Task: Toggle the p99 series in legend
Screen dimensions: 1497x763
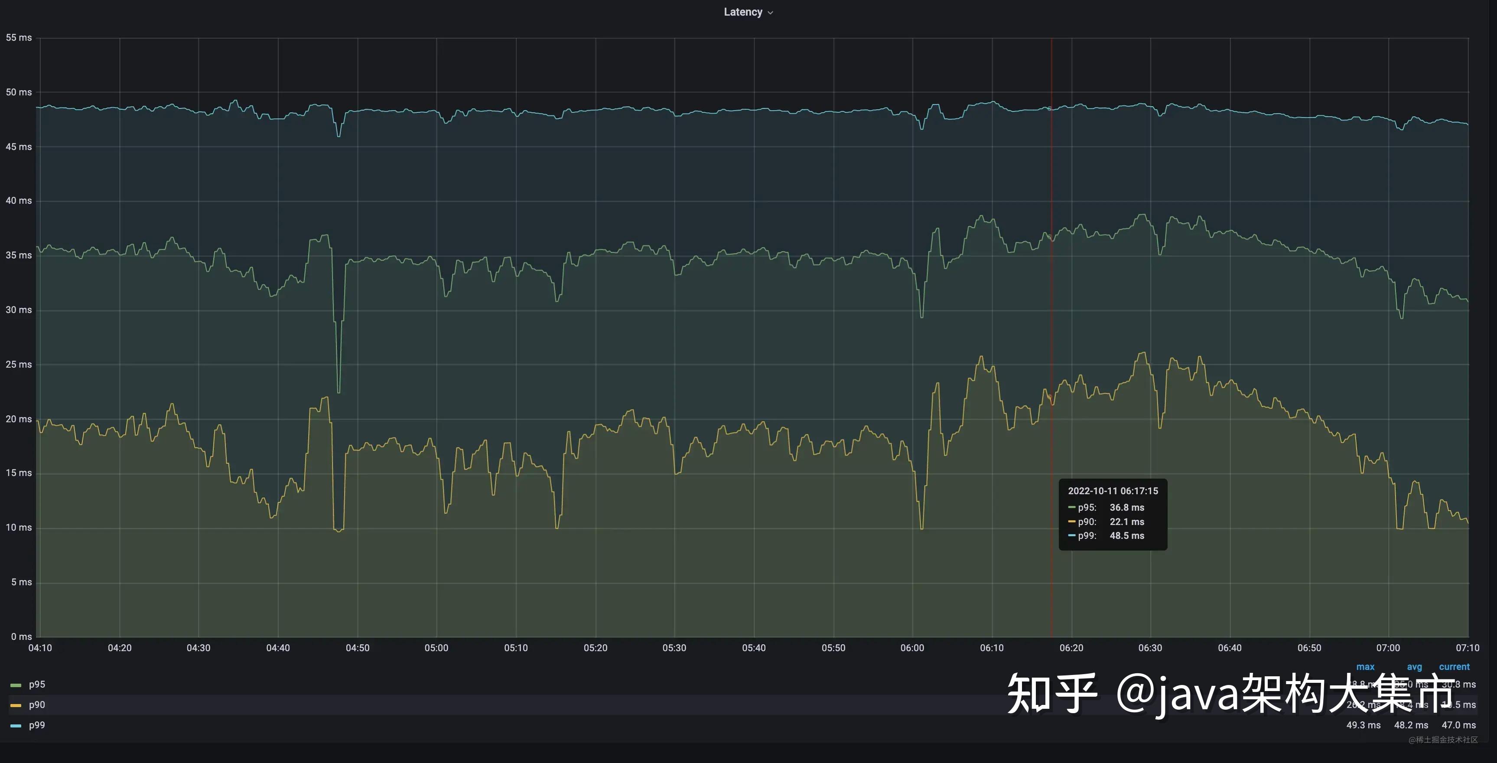Action: (36, 725)
